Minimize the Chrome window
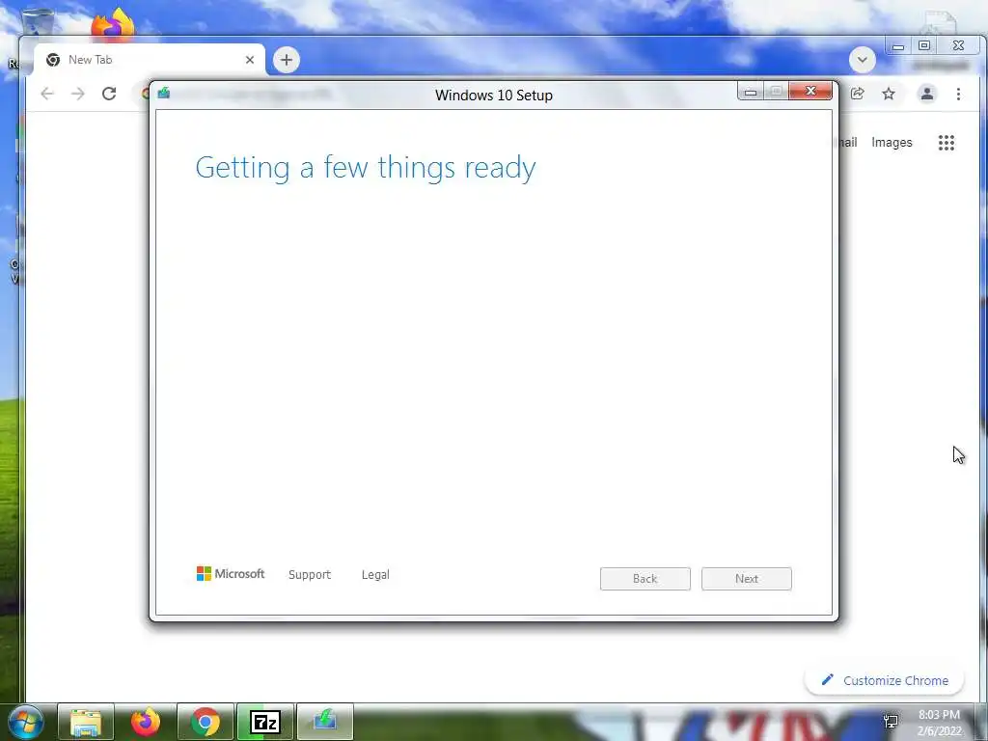Image resolution: width=988 pixels, height=741 pixels. 898,46
